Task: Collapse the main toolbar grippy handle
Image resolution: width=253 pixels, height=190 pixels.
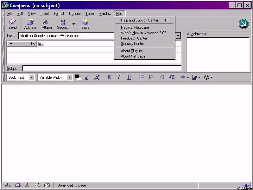Action: (x=3, y=24)
